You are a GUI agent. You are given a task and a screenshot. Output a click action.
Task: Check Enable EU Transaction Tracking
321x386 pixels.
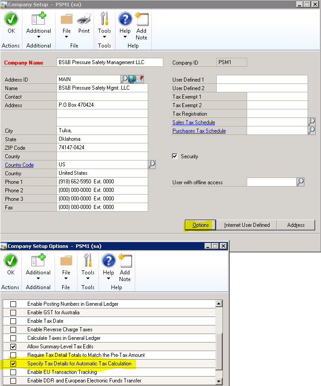coord(13,372)
